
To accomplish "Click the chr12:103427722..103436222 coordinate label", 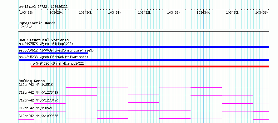I will [x=43, y=7].
